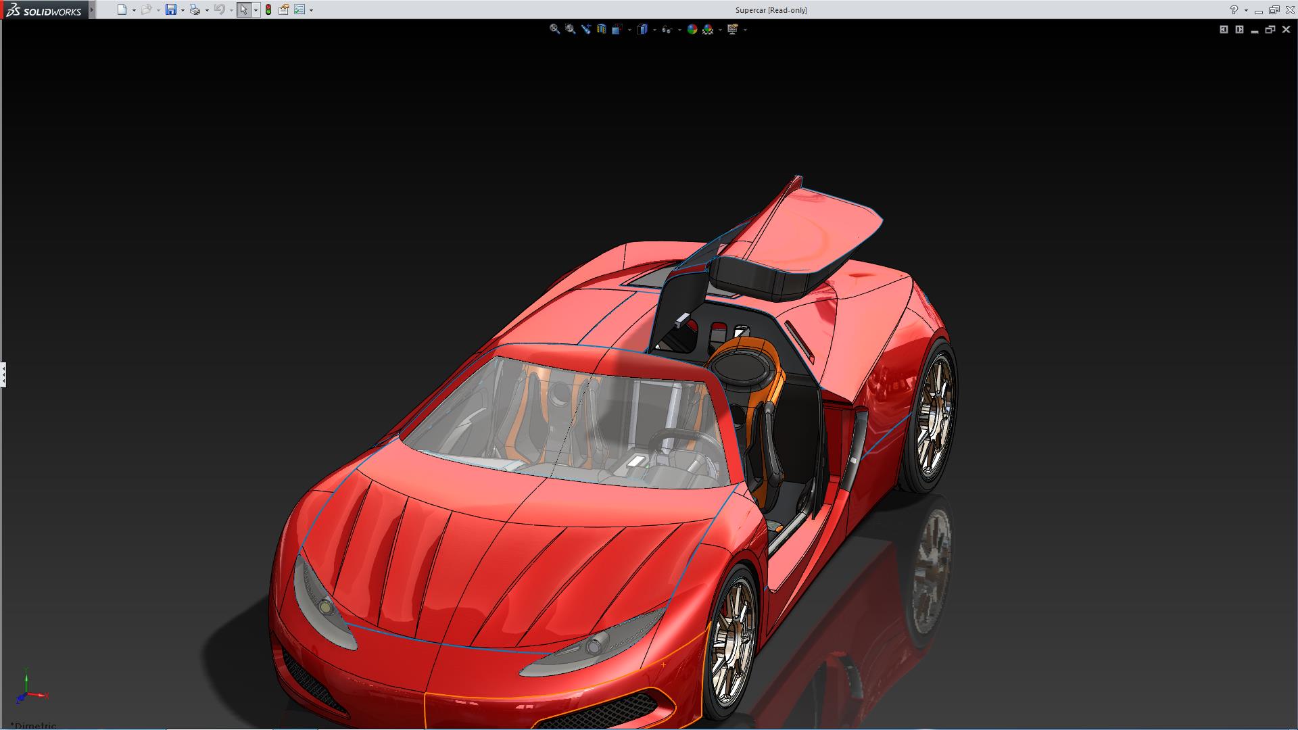
Task: Click the left panel expand handle
Action: (x=3, y=374)
